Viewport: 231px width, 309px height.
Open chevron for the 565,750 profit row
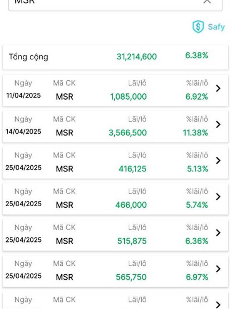pos(218,268)
